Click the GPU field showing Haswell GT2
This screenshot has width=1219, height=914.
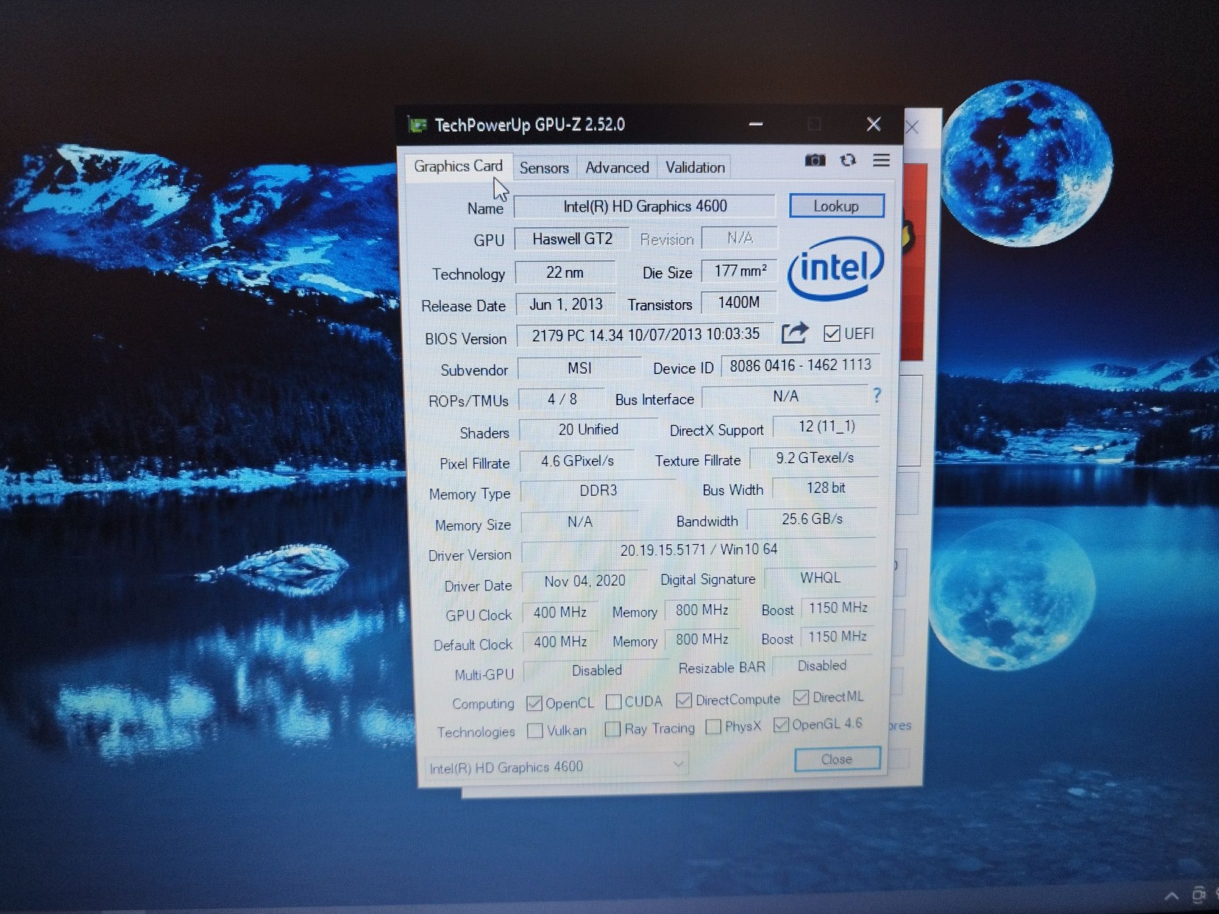572,239
